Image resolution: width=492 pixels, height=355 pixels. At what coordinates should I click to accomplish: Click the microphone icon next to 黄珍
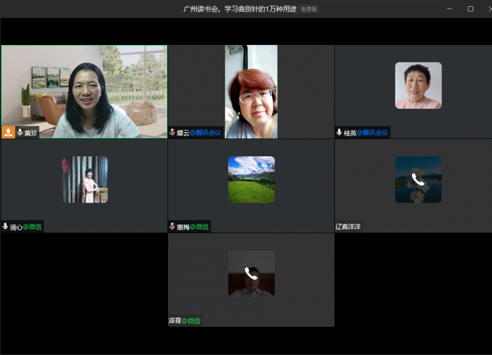pos(20,132)
